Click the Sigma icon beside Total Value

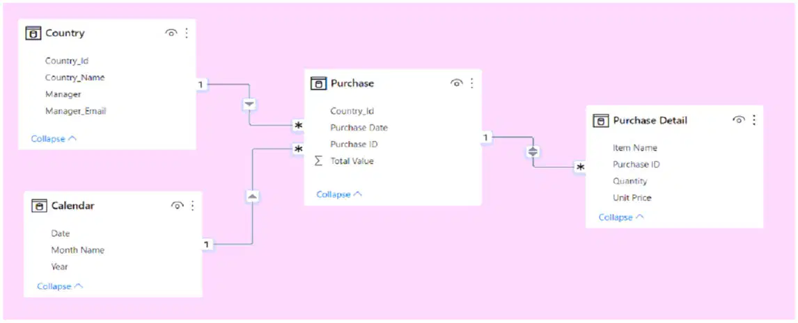319,161
